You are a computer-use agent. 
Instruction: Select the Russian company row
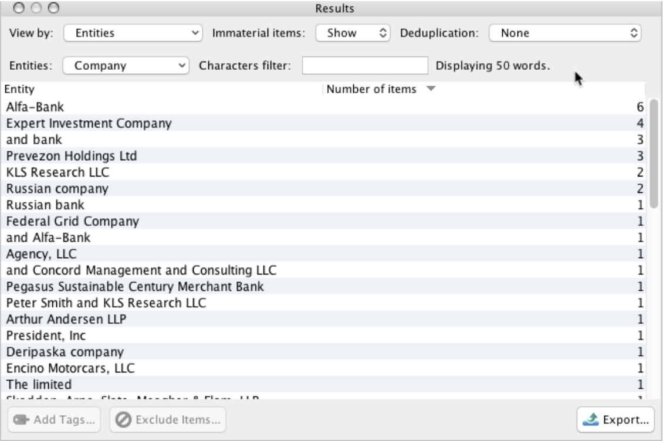tap(324, 189)
